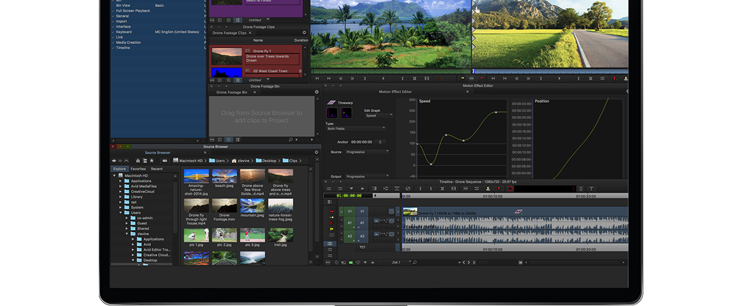Go back in the Source Browser

(x=114, y=160)
